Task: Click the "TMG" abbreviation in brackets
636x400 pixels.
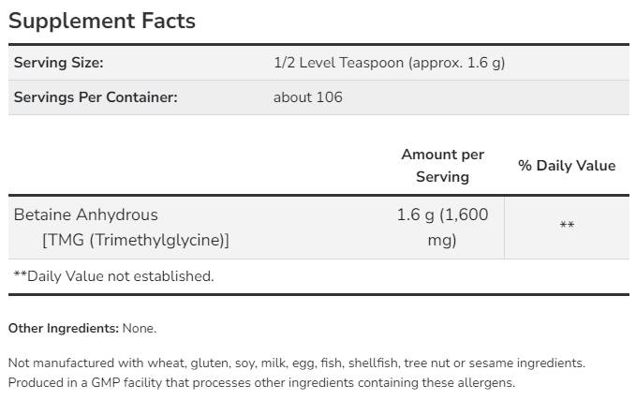Action: (x=65, y=240)
